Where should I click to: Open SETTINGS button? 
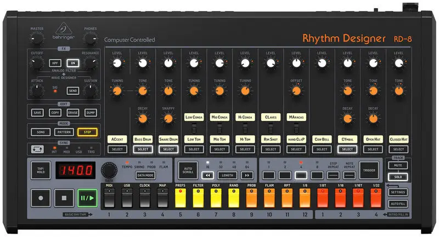[x=398, y=192]
